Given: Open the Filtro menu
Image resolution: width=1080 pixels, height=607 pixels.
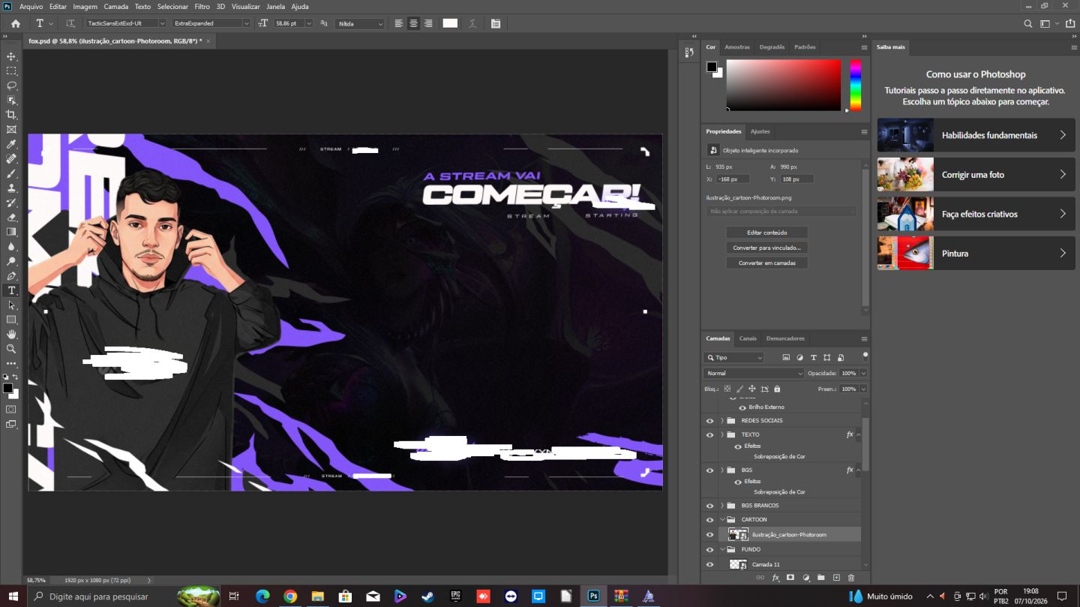Looking at the screenshot, I should (202, 6).
